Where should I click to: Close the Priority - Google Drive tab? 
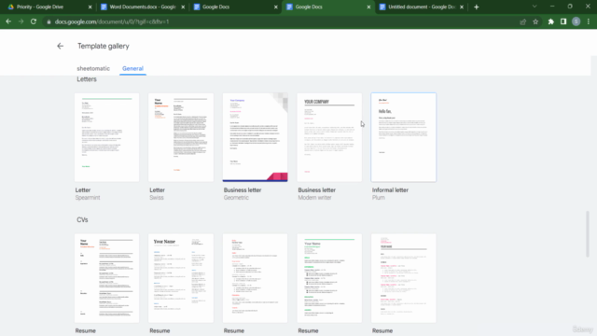(x=90, y=7)
